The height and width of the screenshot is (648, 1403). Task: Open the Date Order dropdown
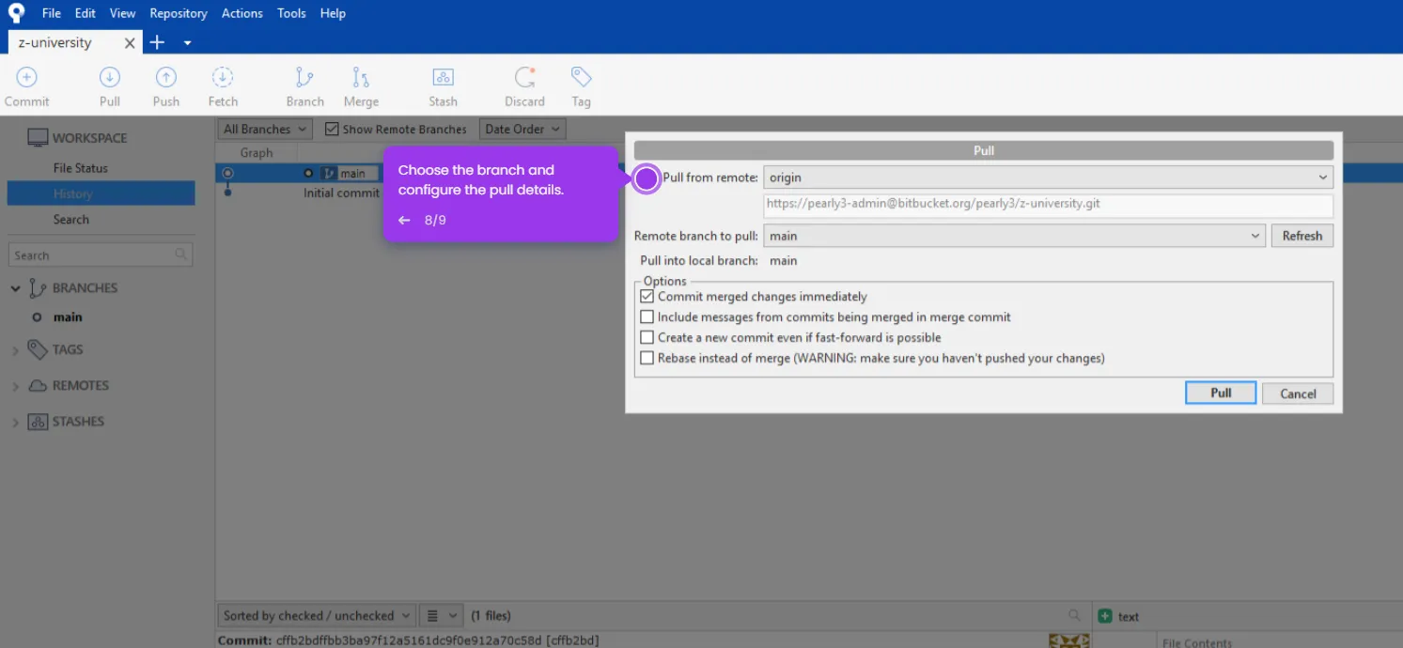tap(522, 129)
